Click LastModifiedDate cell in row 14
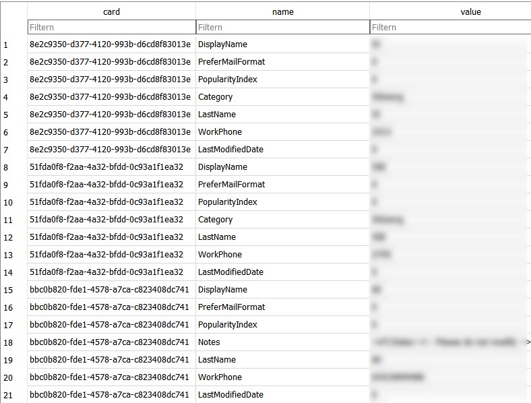Viewport: 531px width, 403px height. tap(282, 272)
